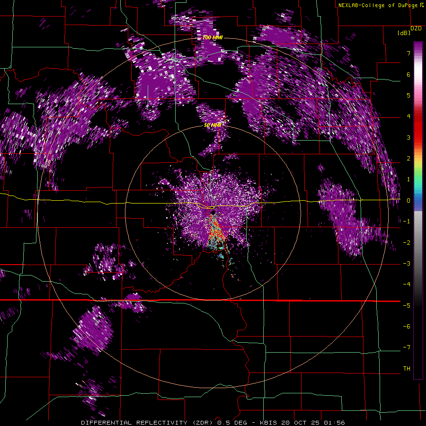The height and width of the screenshot is (426, 426).
Task: Click the 4 value on color scale
Action: 408,116
